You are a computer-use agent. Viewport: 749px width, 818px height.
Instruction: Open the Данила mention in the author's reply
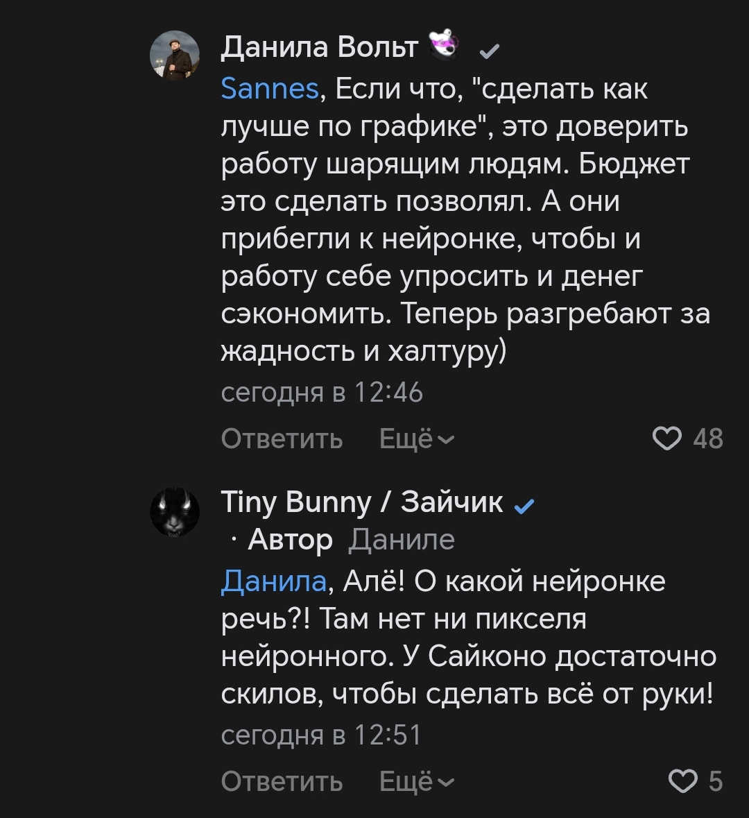point(273,581)
